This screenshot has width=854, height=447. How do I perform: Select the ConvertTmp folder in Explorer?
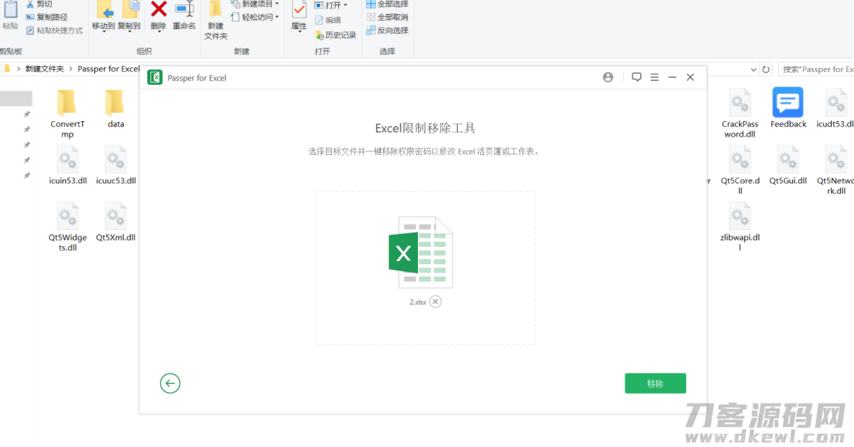(x=67, y=114)
